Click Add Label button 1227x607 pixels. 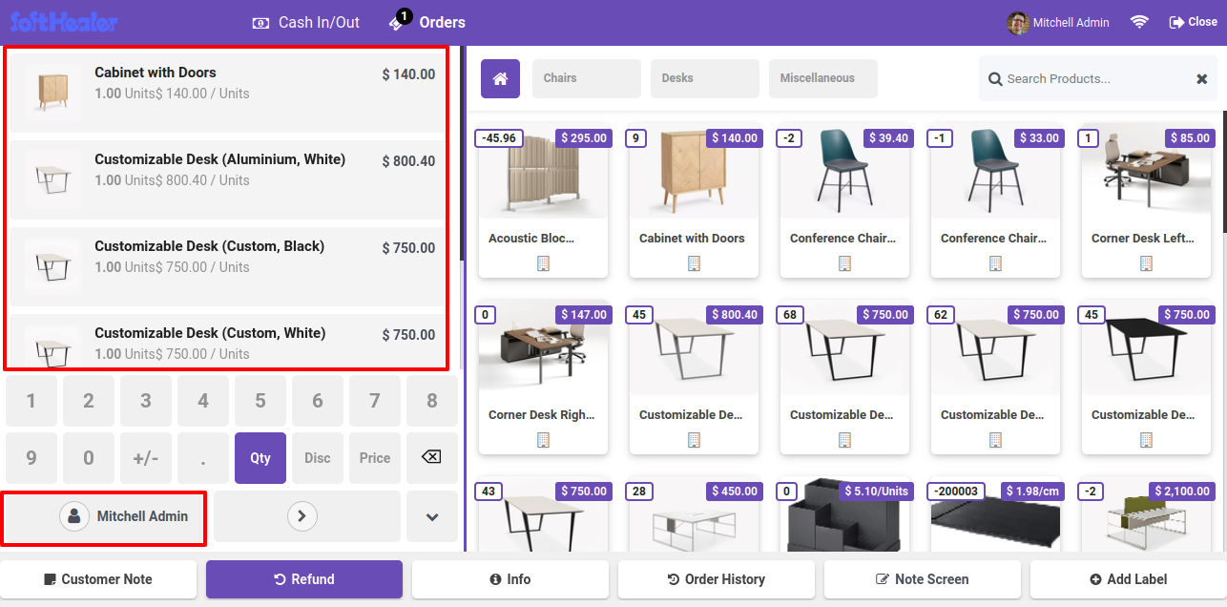[1129, 579]
